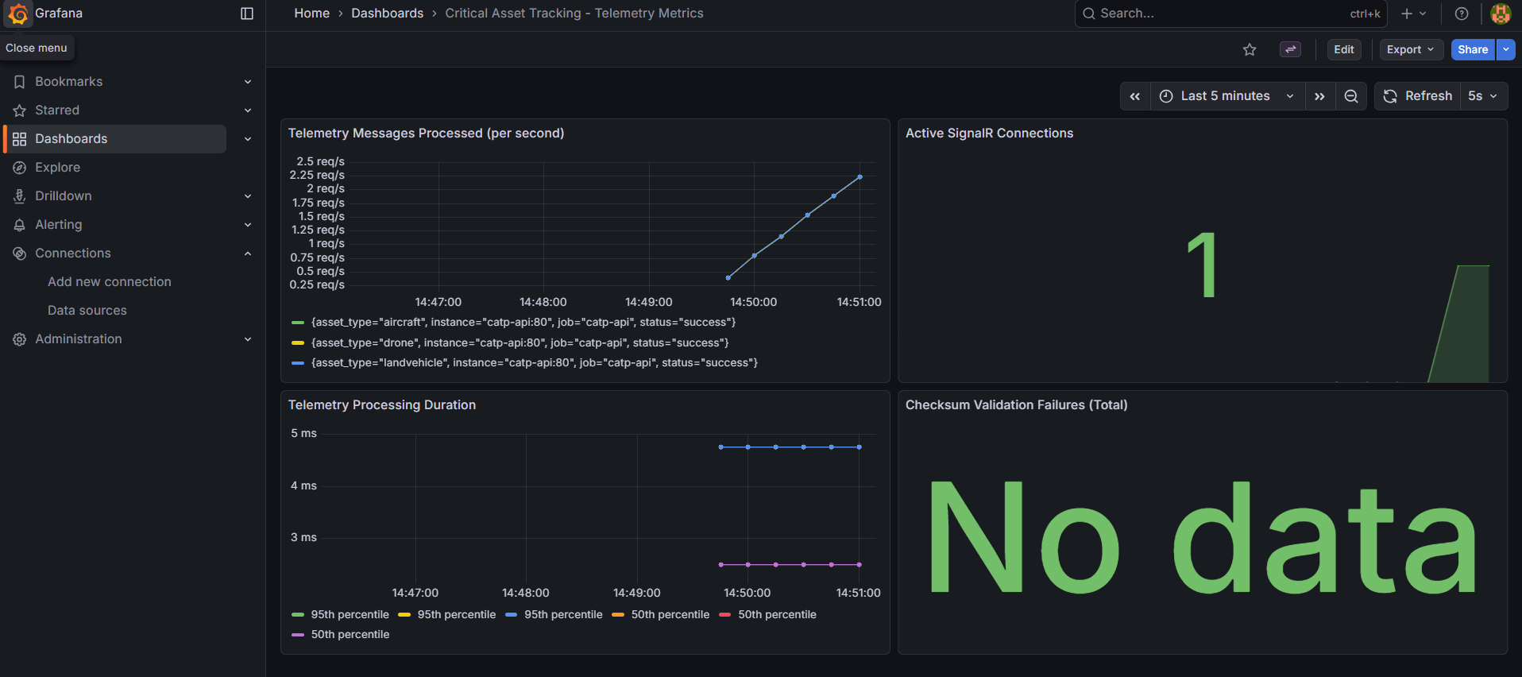Click the Critical Asset Tracking breadcrumb
The height and width of the screenshot is (677, 1522).
[574, 14]
